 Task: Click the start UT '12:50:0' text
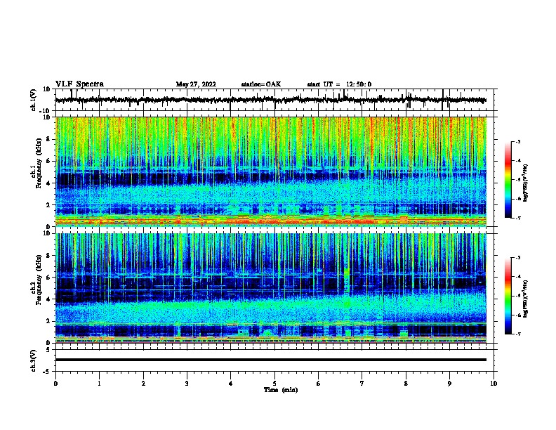click(x=359, y=84)
